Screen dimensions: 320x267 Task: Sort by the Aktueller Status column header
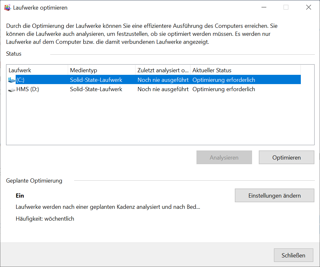click(246, 70)
